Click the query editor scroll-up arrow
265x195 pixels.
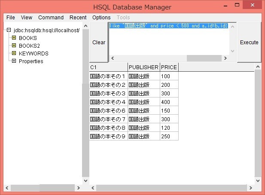click(x=232, y=27)
